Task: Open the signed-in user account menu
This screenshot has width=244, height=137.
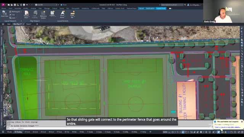Action: click(x=194, y=5)
